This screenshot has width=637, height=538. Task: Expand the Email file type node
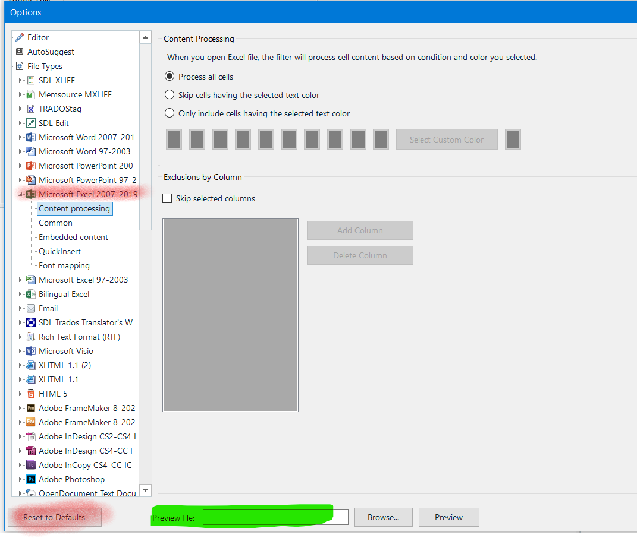20,308
